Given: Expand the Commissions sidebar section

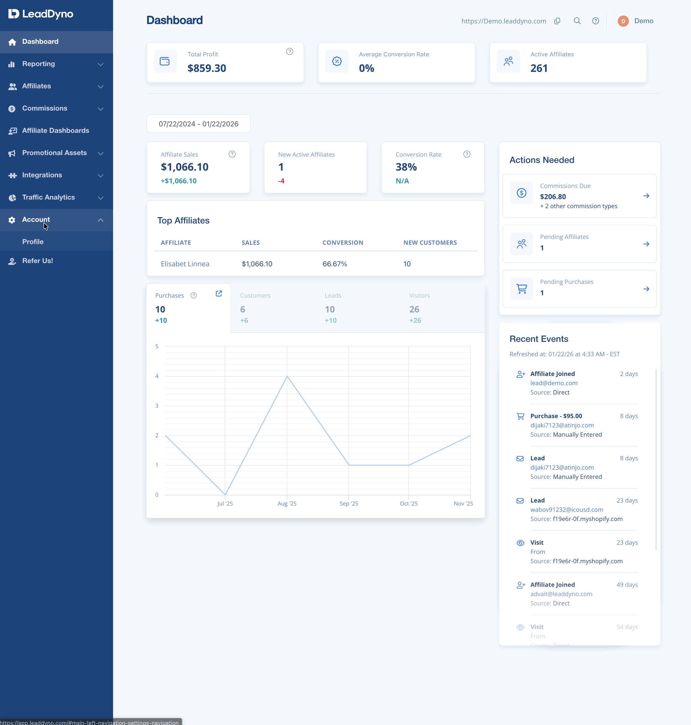Looking at the screenshot, I should pyautogui.click(x=56, y=109).
